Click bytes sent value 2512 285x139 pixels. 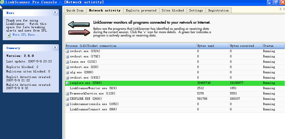pos(200,88)
